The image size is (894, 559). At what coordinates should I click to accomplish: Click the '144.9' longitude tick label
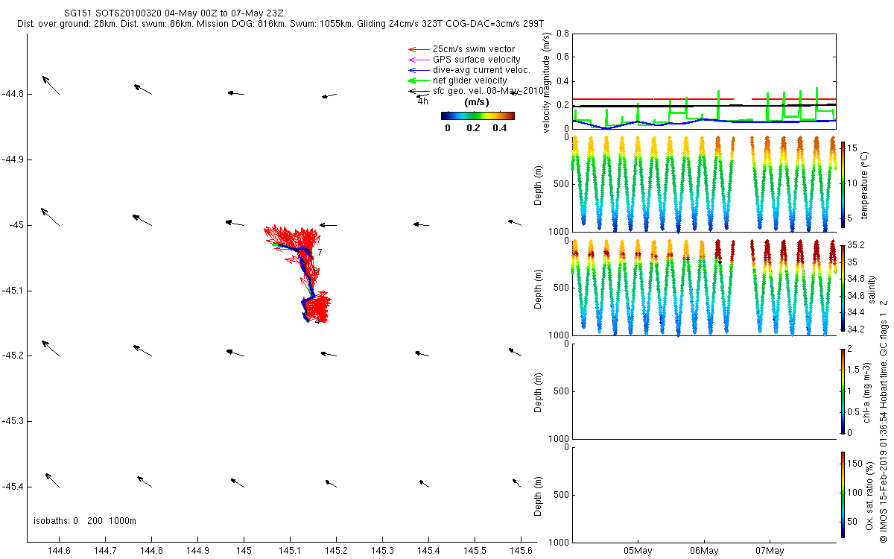click(x=197, y=551)
